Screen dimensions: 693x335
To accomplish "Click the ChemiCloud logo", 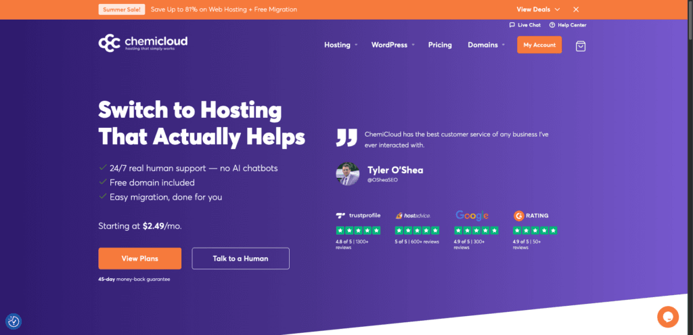I will point(143,43).
